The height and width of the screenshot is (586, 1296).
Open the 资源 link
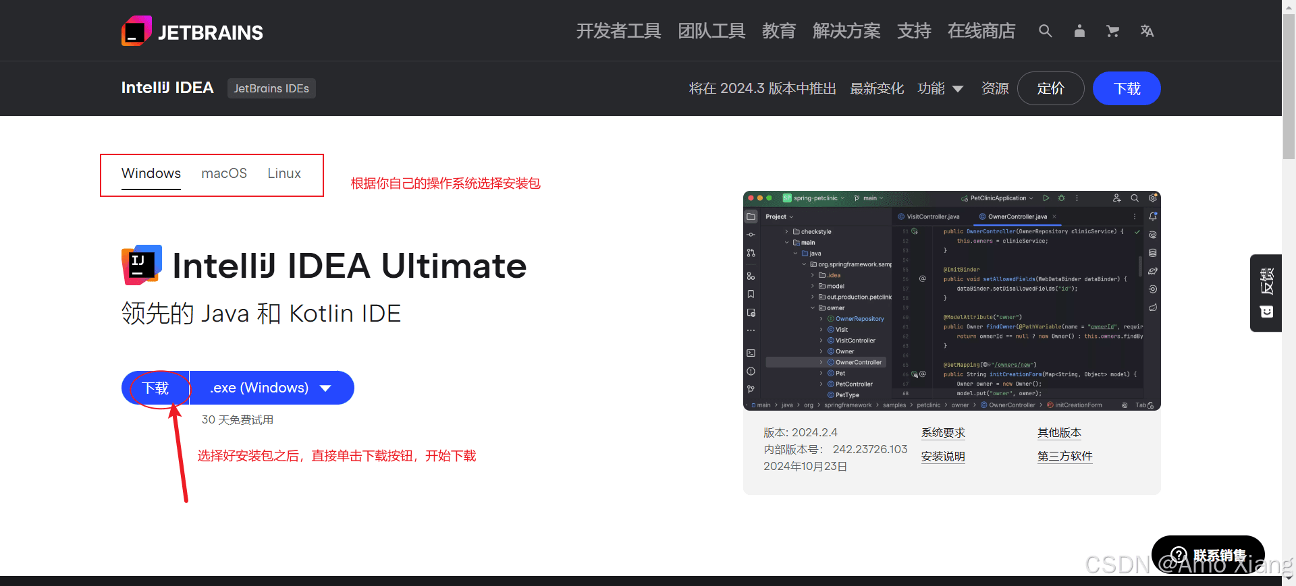point(995,88)
